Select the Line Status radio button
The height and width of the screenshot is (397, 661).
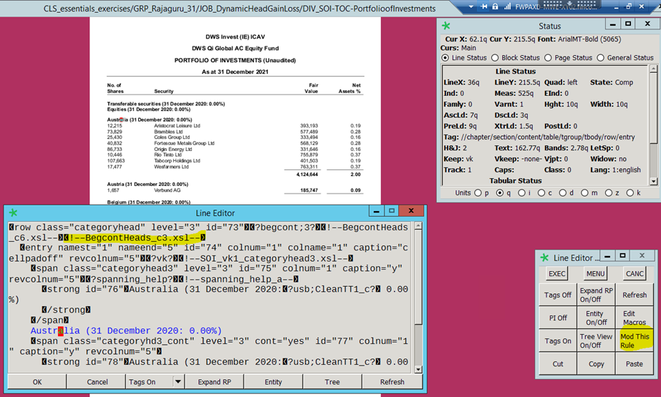[x=445, y=58]
